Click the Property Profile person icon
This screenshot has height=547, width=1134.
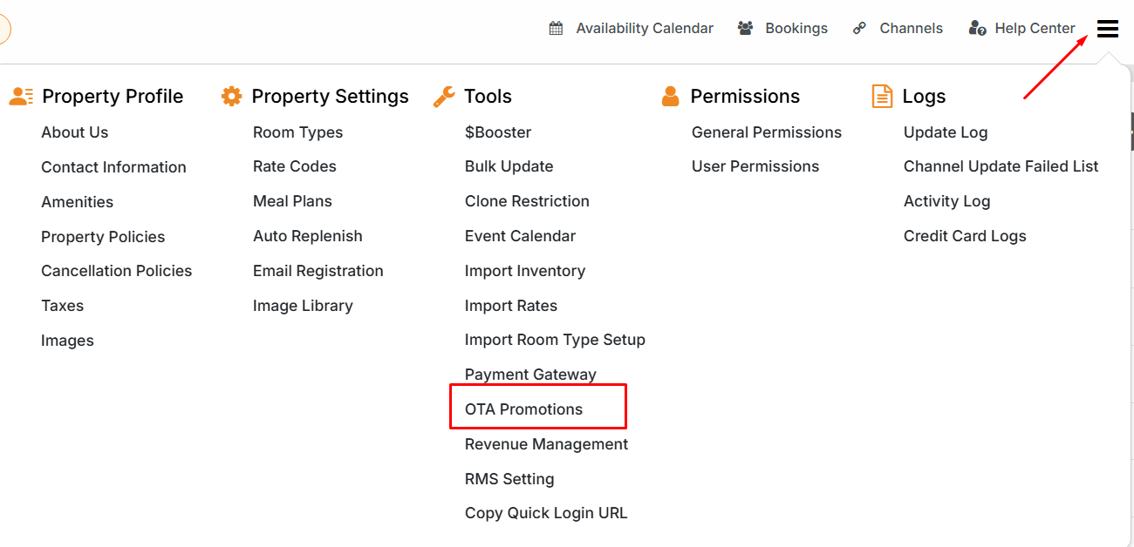tap(21, 97)
